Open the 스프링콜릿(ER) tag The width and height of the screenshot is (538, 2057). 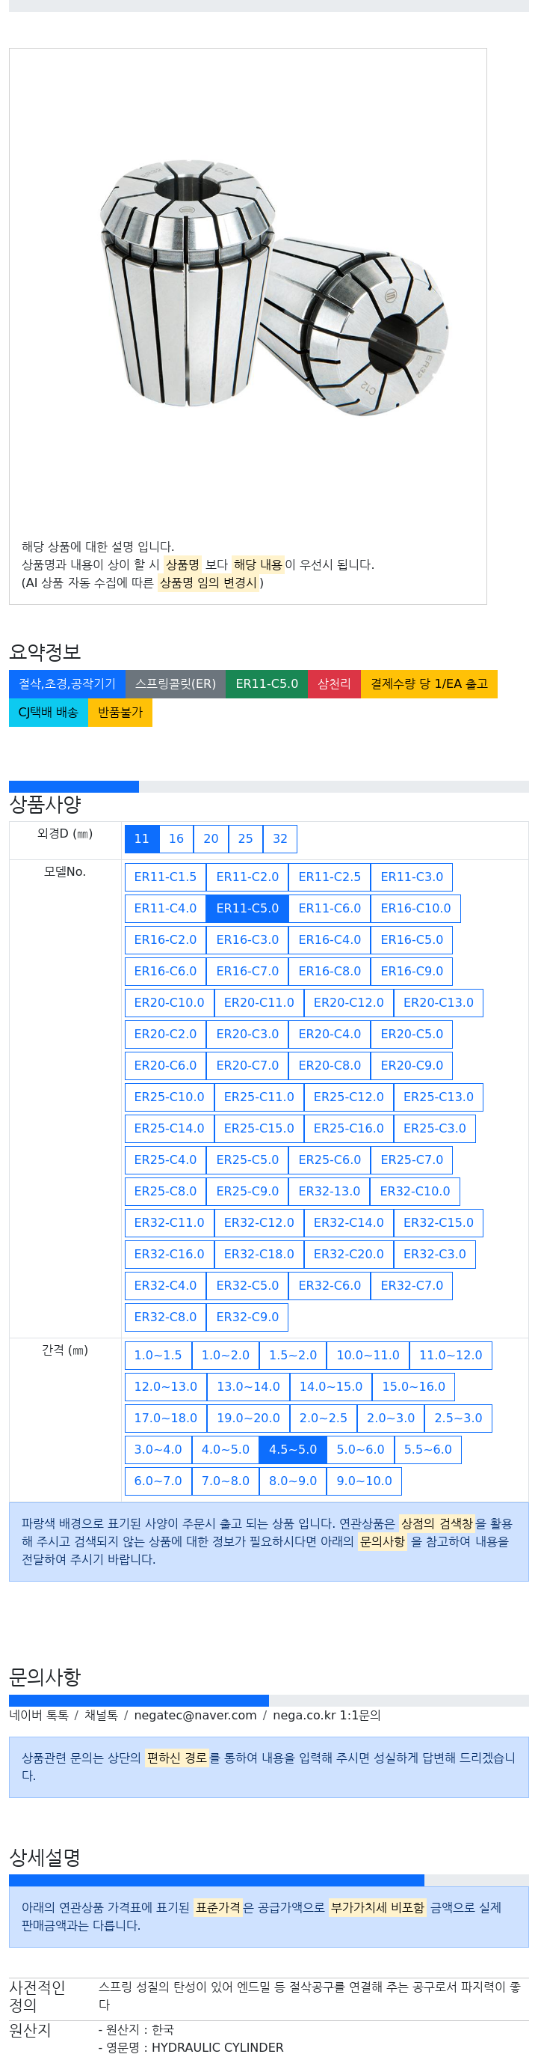click(x=176, y=683)
